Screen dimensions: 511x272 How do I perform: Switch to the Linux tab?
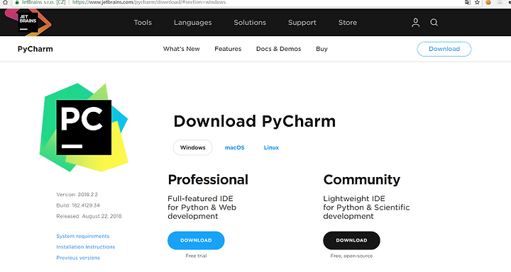pyautogui.click(x=271, y=147)
